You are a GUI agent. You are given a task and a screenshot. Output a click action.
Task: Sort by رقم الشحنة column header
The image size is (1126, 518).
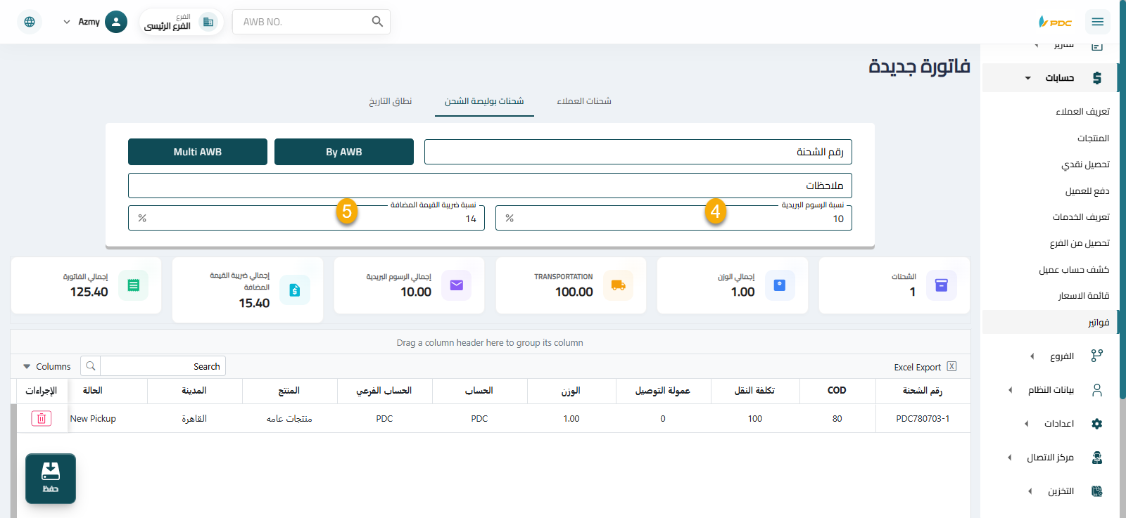pos(923,391)
